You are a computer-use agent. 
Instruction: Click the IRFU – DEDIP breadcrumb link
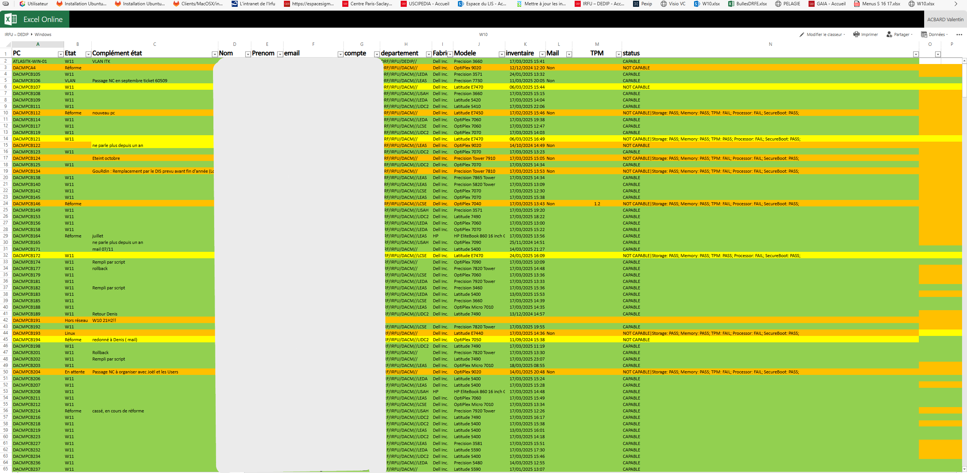point(17,34)
